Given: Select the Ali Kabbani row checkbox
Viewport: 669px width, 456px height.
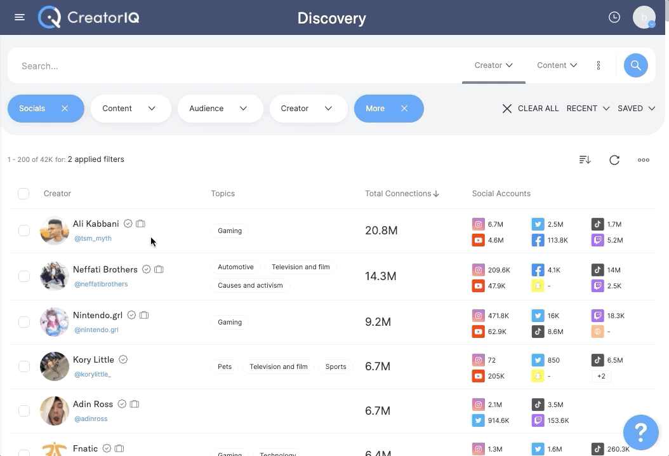Looking at the screenshot, I should (x=24, y=231).
